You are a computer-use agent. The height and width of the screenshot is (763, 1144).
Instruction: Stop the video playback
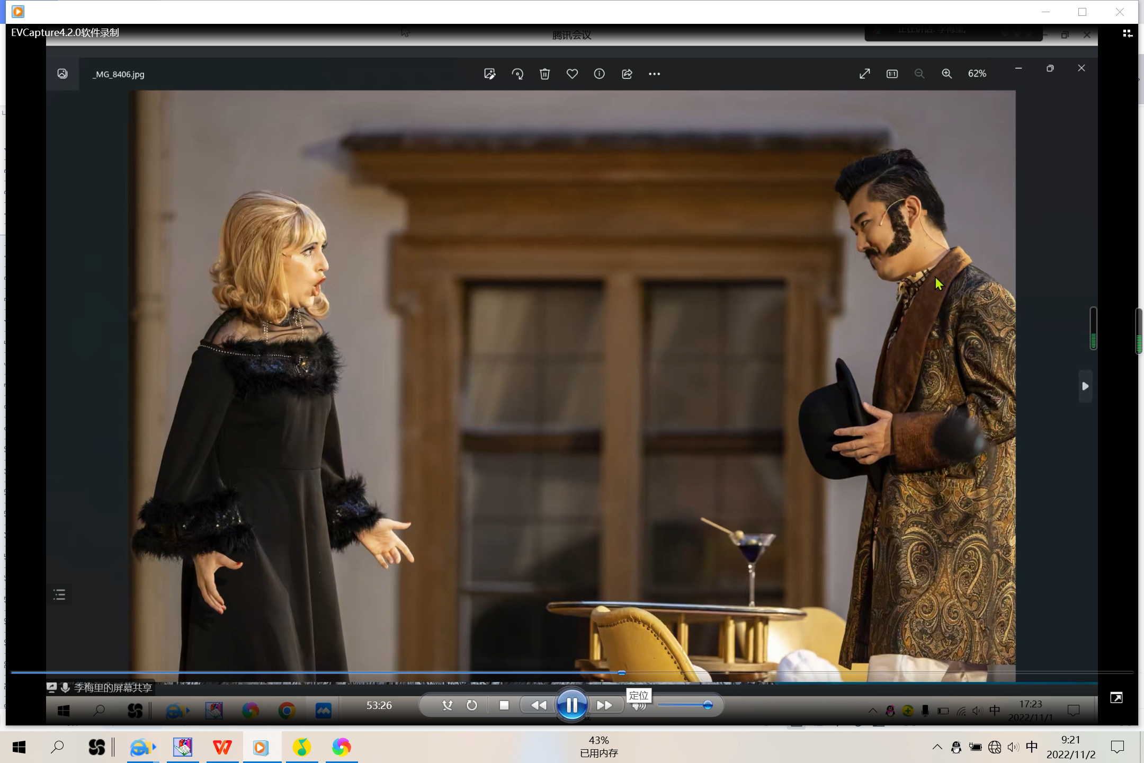(x=504, y=705)
